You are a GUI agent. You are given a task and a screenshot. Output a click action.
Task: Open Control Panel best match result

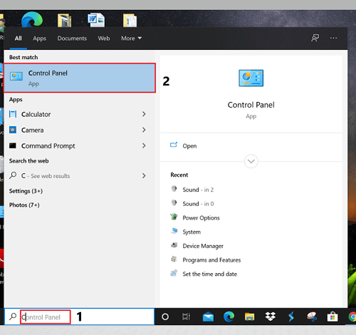pyautogui.click(x=80, y=78)
